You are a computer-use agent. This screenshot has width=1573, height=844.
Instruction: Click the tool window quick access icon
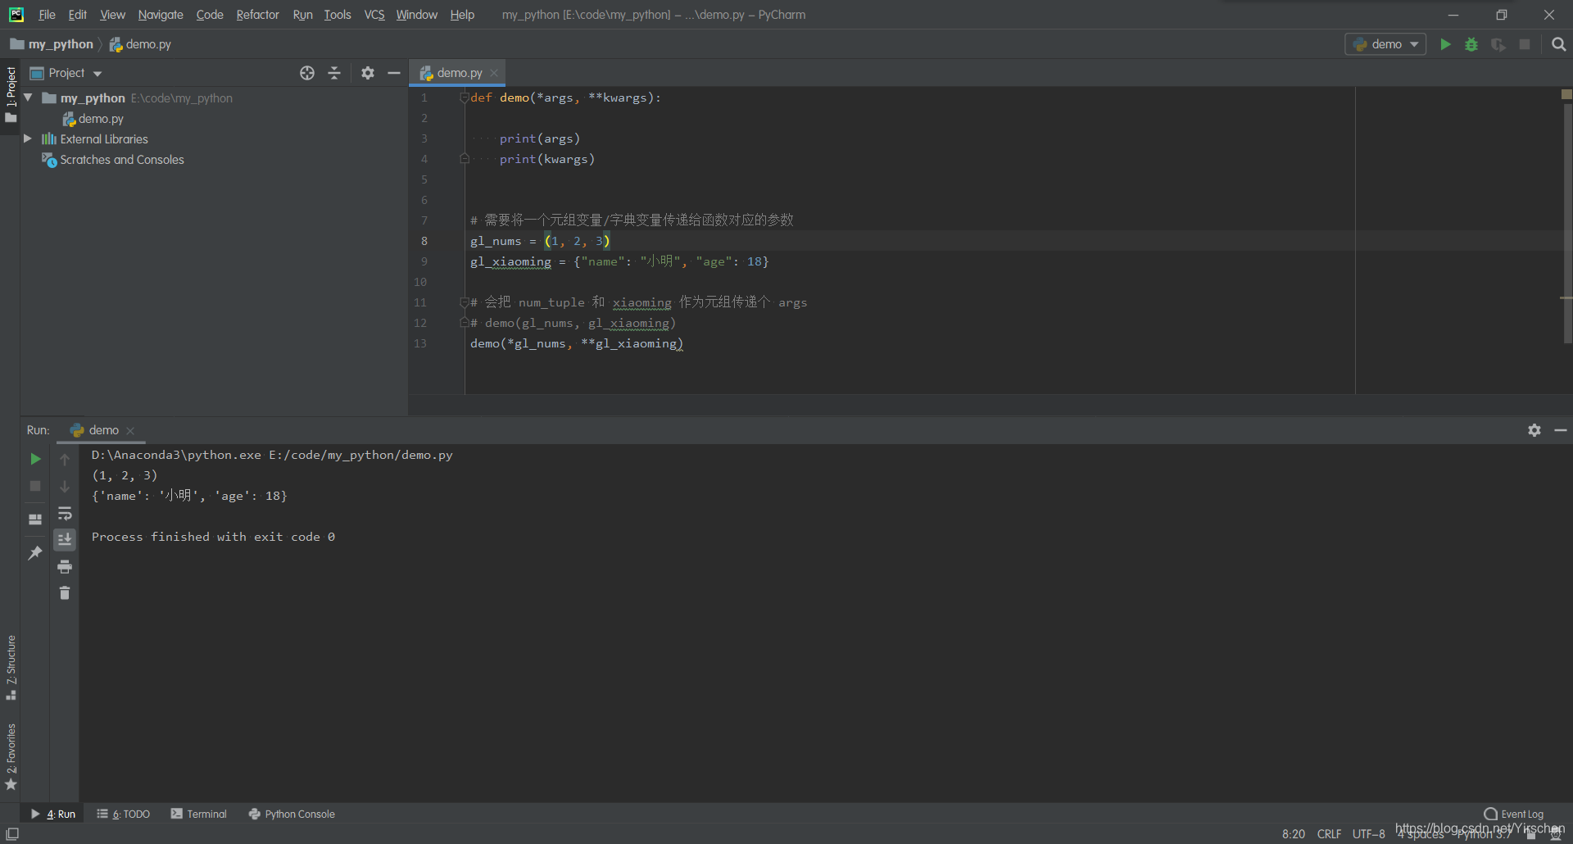coord(12,833)
